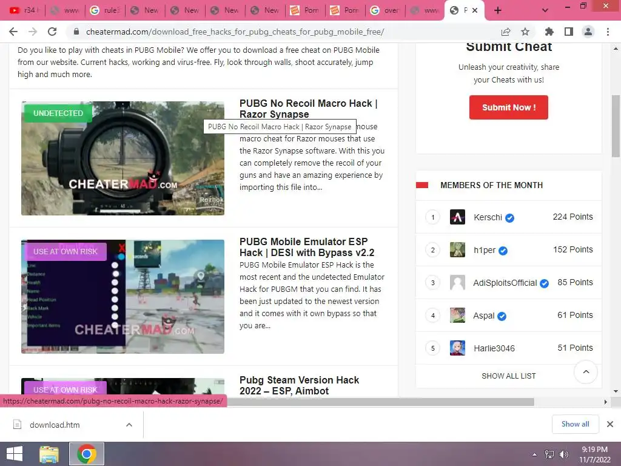Show hidden system tray icons
This screenshot has width=621, height=466.
[x=534, y=454]
